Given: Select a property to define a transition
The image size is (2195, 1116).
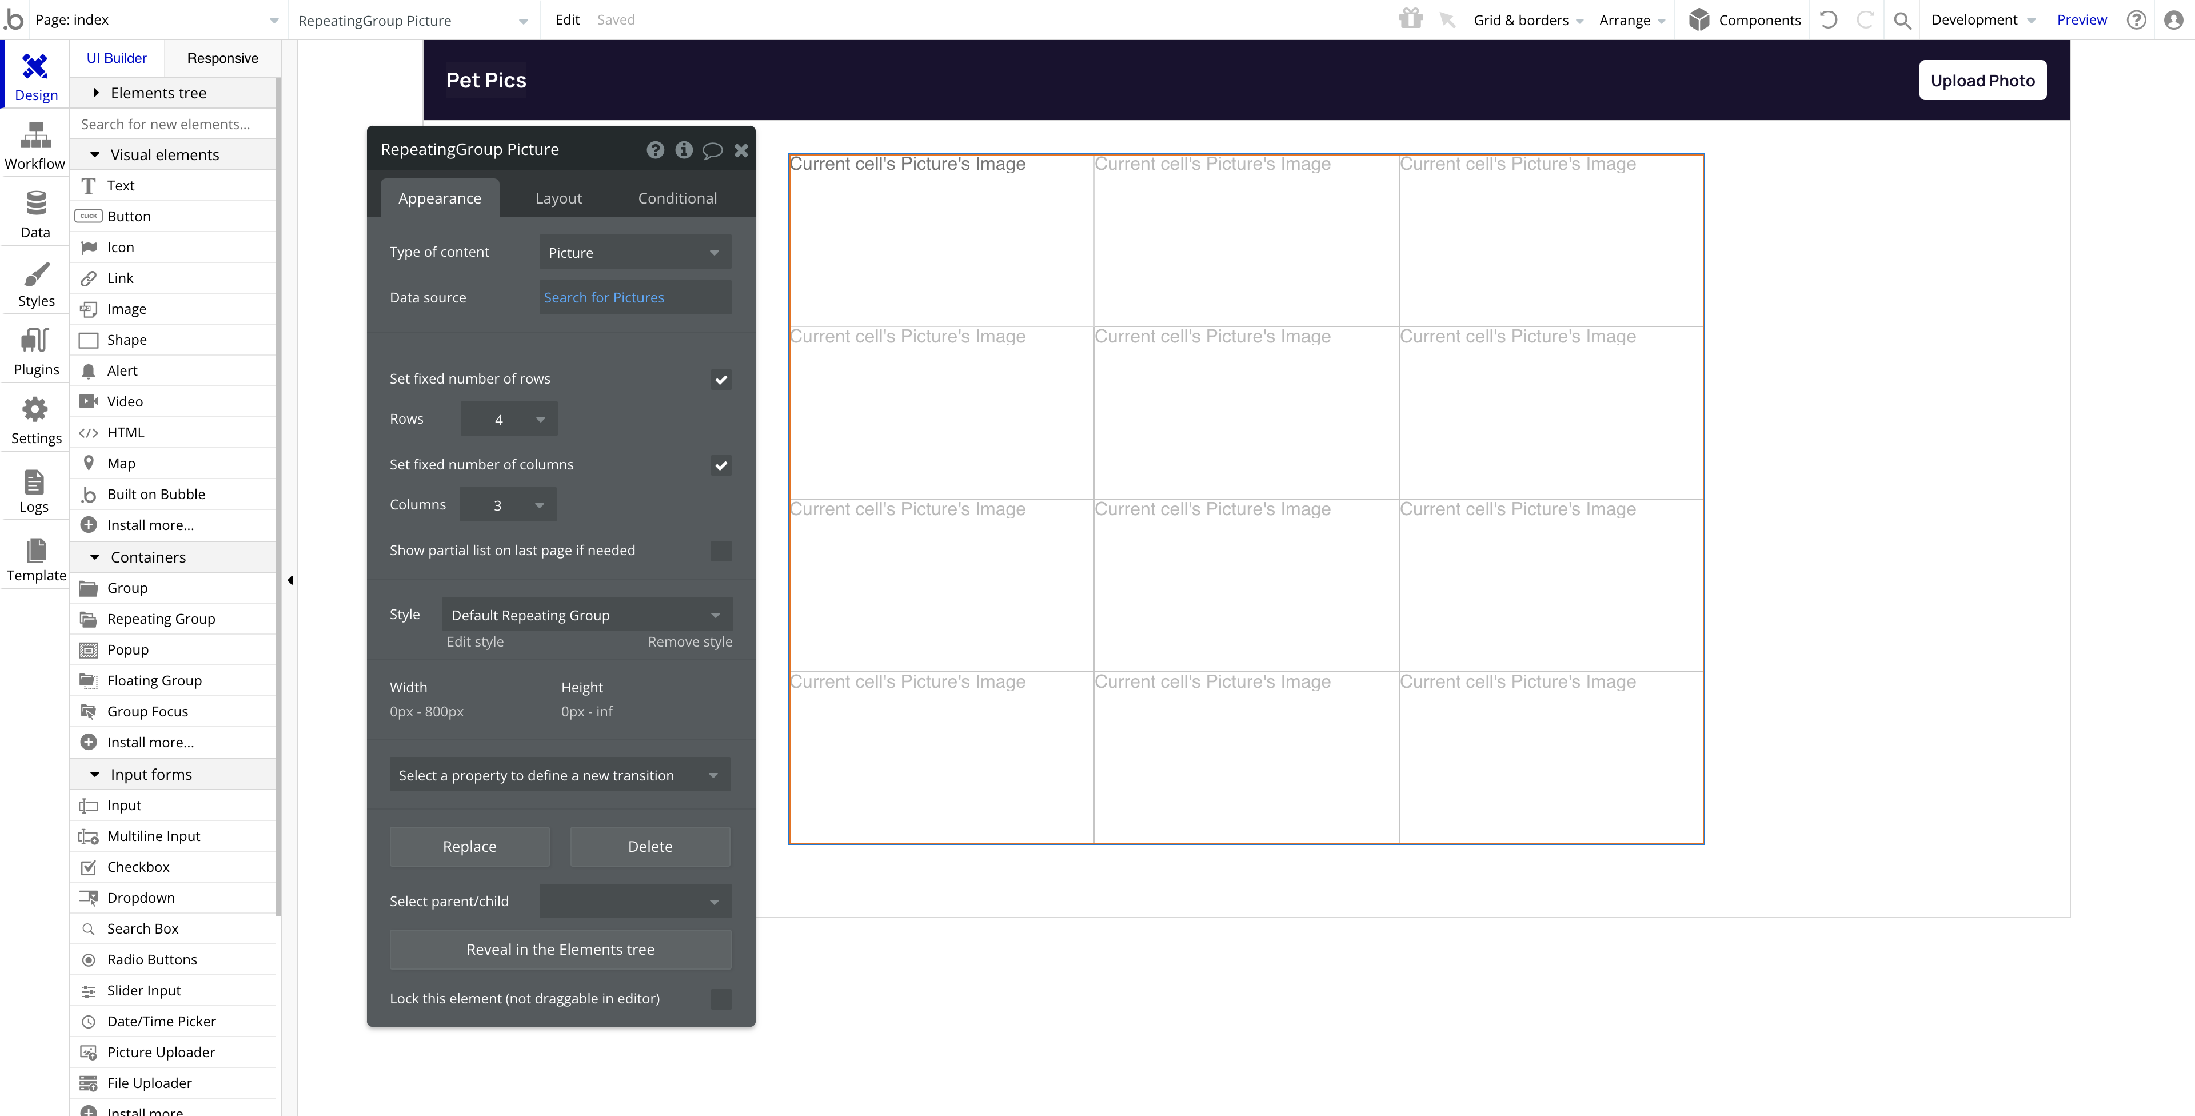Looking at the screenshot, I should coord(559,774).
